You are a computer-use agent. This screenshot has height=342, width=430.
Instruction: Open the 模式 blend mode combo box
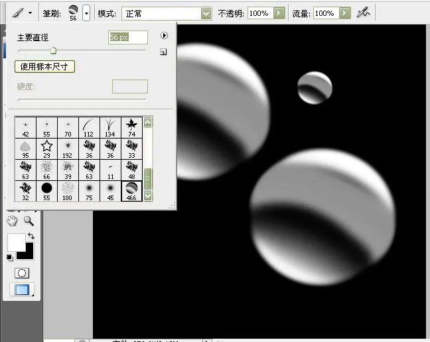(167, 13)
